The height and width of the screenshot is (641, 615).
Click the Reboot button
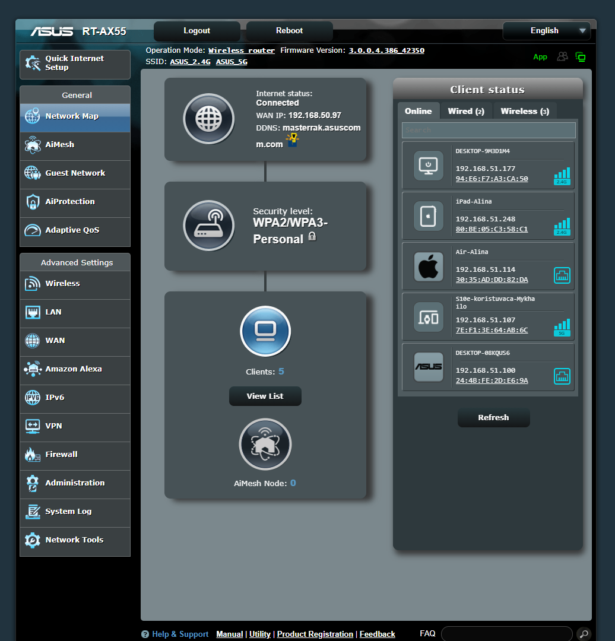pos(289,31)
